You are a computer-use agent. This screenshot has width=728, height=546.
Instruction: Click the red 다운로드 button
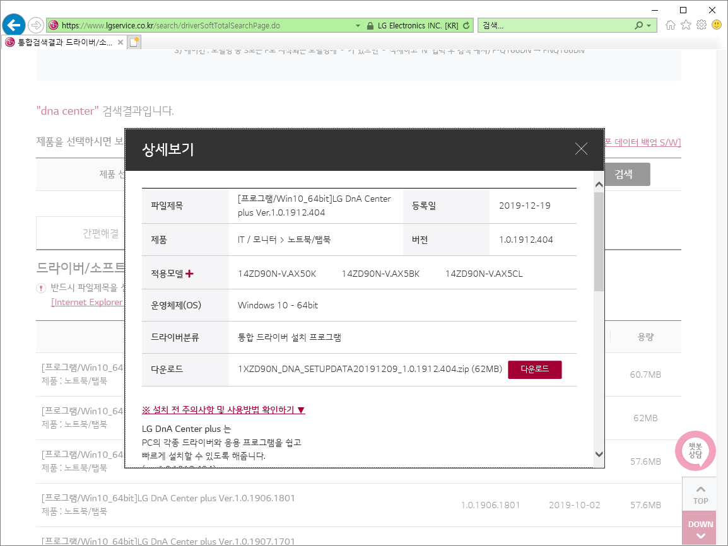pos(535,369)
